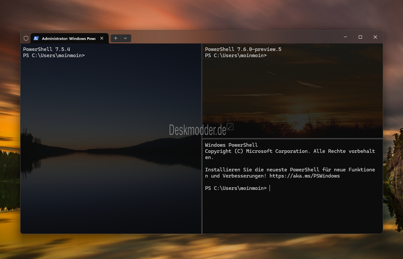The width and height of the screenshot is (403, 259).
Task: Select the Administrator: Windows PowerShell tab title
Action: point(68,39)
